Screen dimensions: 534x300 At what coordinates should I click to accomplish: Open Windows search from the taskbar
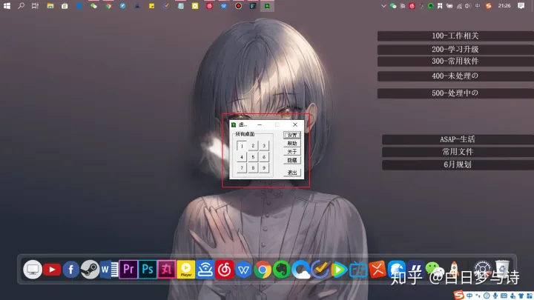pyautogui.click(x=21, y=6)
